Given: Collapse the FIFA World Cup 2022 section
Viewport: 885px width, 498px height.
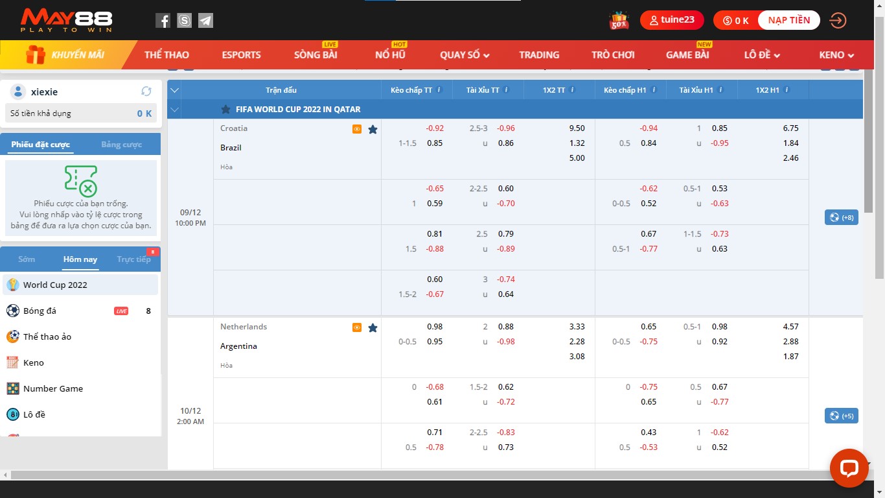Looking at the screenshot, I should [x=174, y=110].
